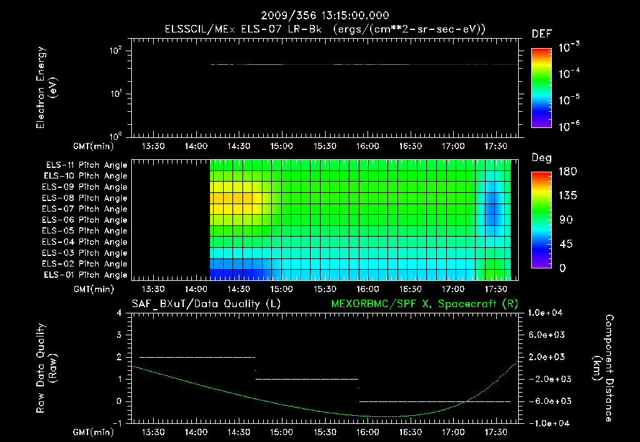Select the ELS-05 Pitch Angle row label
This screenshot has height=442, width=640.
(84, 231)
